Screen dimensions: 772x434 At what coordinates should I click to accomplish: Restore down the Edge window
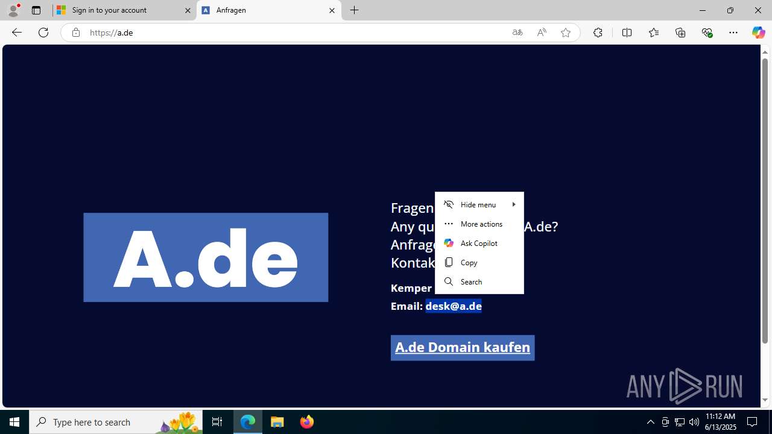point(730,10)
